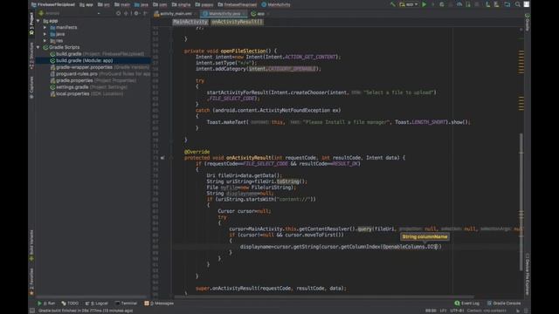Open the Logcat tool window

point(97,304)
